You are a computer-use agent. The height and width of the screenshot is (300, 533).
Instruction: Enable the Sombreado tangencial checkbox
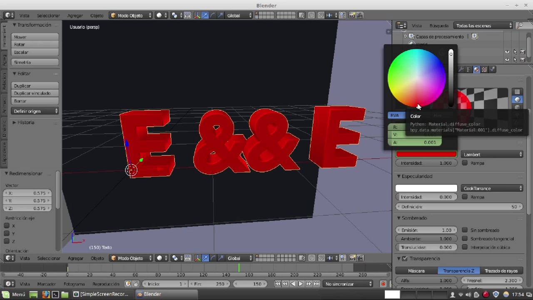click(465, 239)
